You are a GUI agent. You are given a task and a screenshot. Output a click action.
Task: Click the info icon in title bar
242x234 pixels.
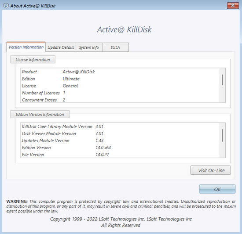coord(6,6)
